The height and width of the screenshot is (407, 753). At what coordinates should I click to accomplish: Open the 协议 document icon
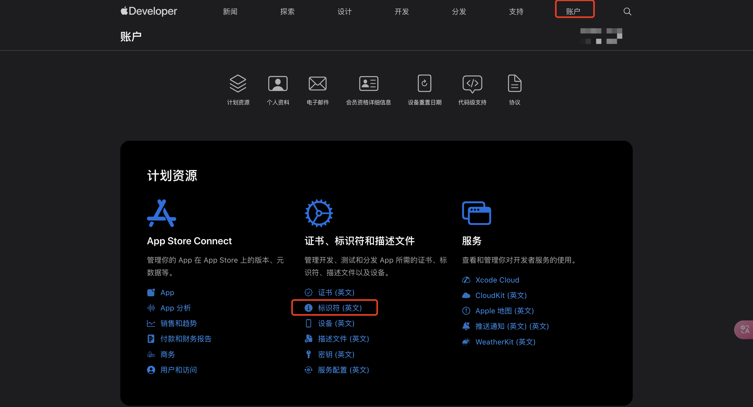(x=515, y=84)
